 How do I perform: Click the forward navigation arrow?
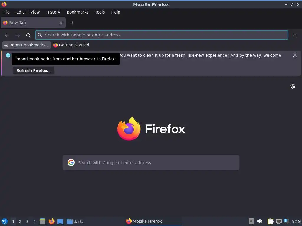click(x=17, y=35)
